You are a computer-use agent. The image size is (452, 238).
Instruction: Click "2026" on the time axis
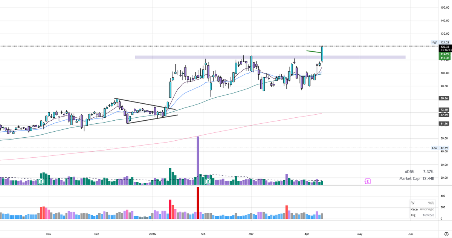pos(152,234)
